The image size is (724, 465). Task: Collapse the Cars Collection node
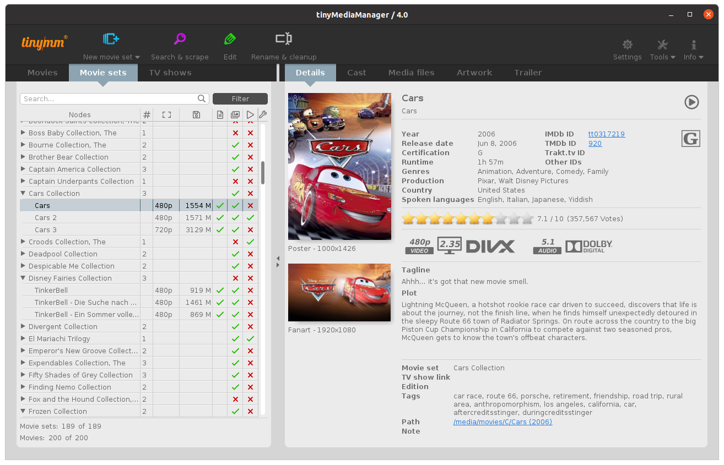coord(23,194)
